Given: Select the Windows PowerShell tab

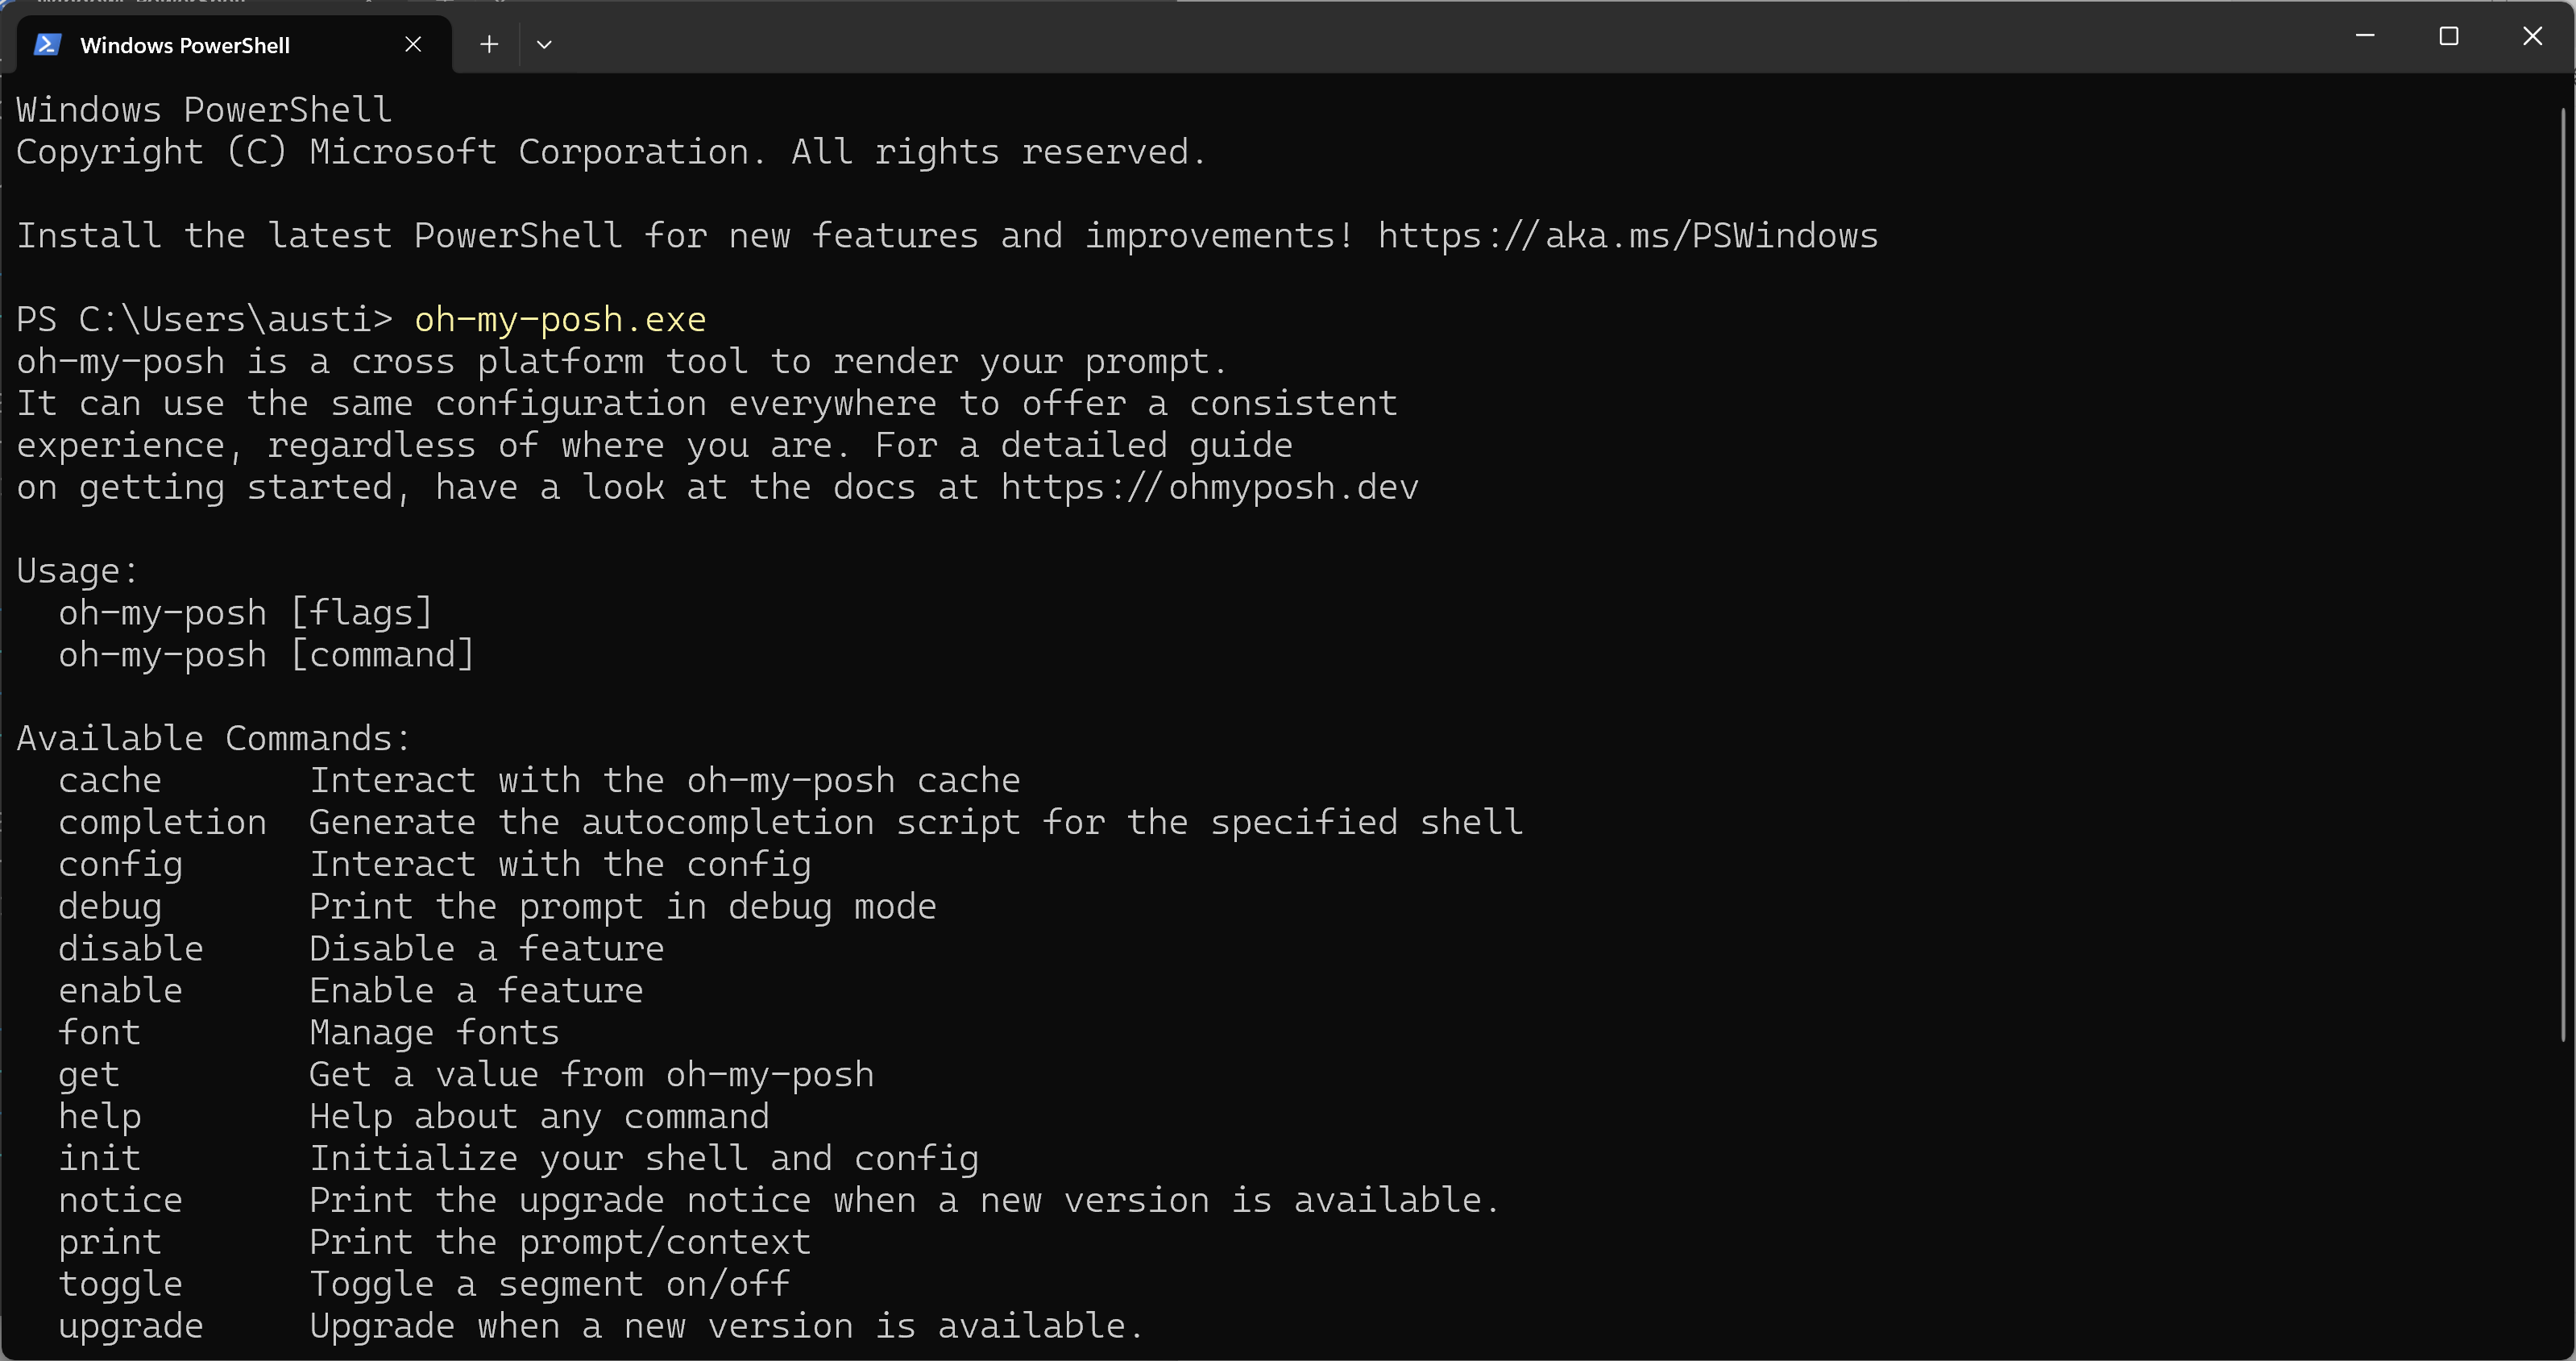Looking at the screenshot, I should coord(185,46).
